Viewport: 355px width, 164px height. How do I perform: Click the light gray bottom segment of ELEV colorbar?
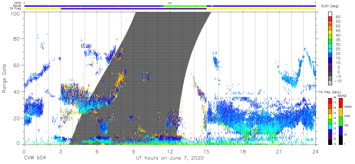330,83
